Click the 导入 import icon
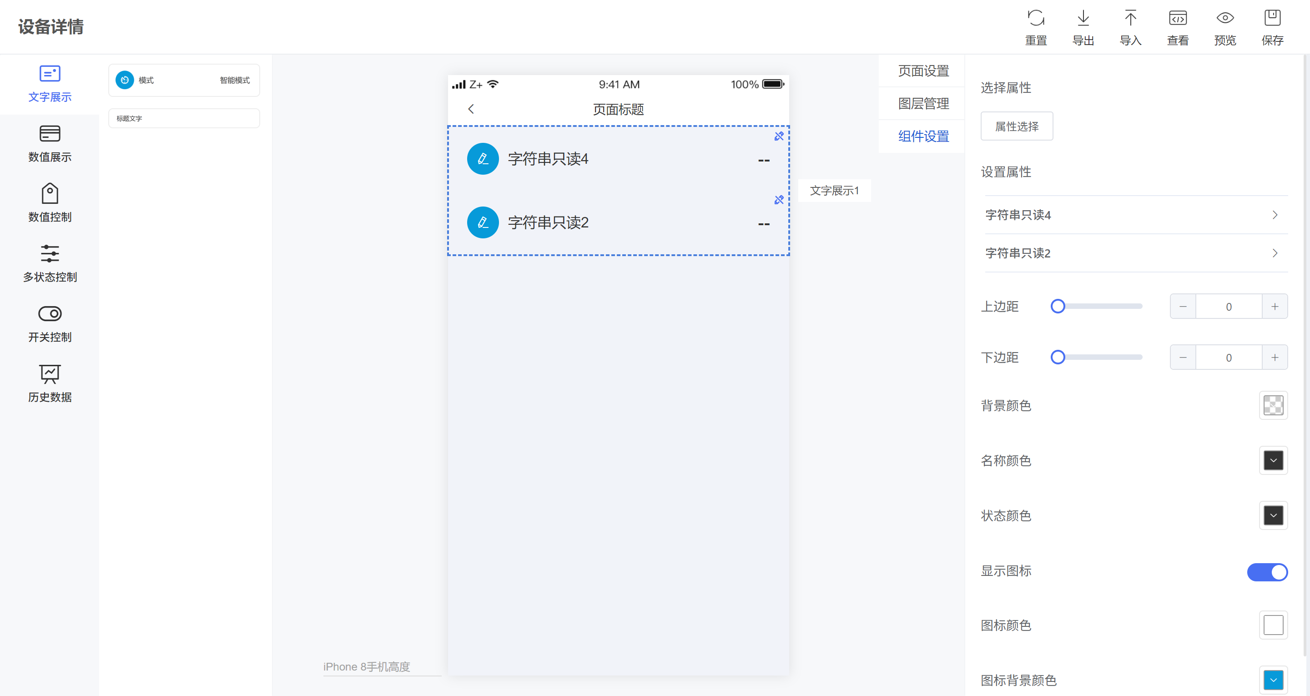1310x696 pixels. pos(1130,18)
